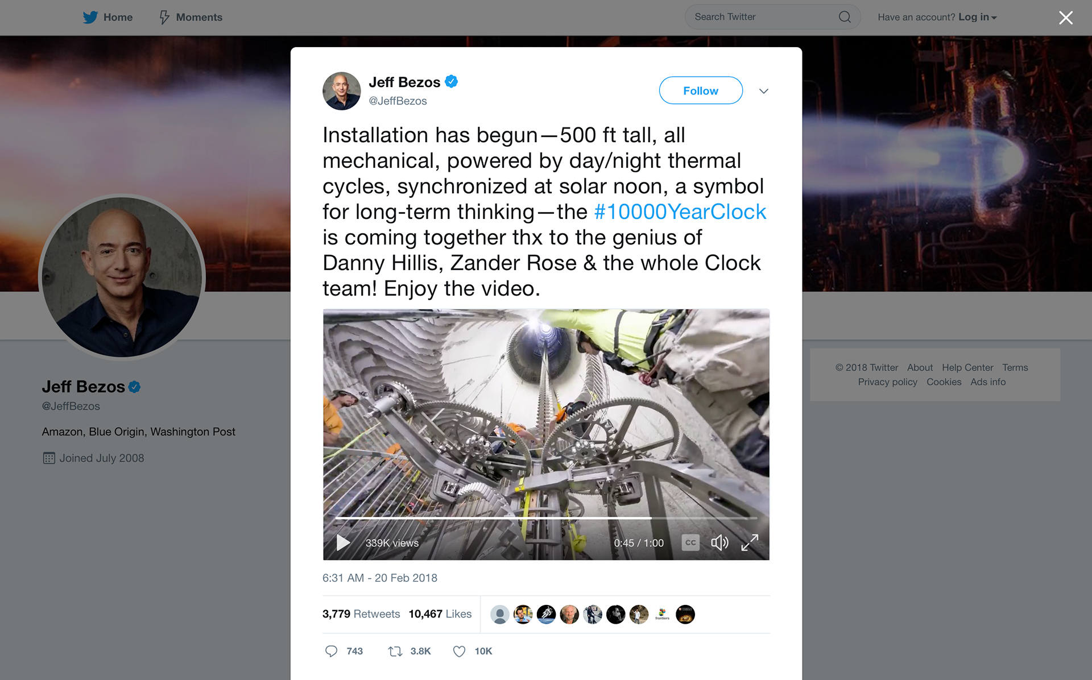This screenshot has width=1092, height=680.
Task: Like the tweet with the heart icon
Action: point(459,651)
